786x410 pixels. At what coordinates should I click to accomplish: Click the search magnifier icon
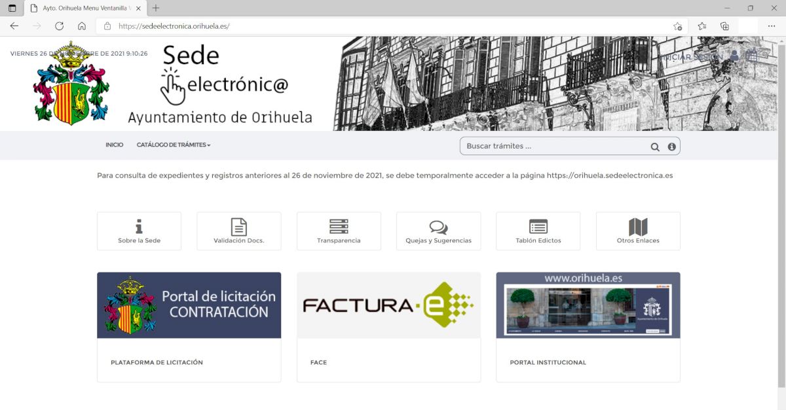(654, 147)
